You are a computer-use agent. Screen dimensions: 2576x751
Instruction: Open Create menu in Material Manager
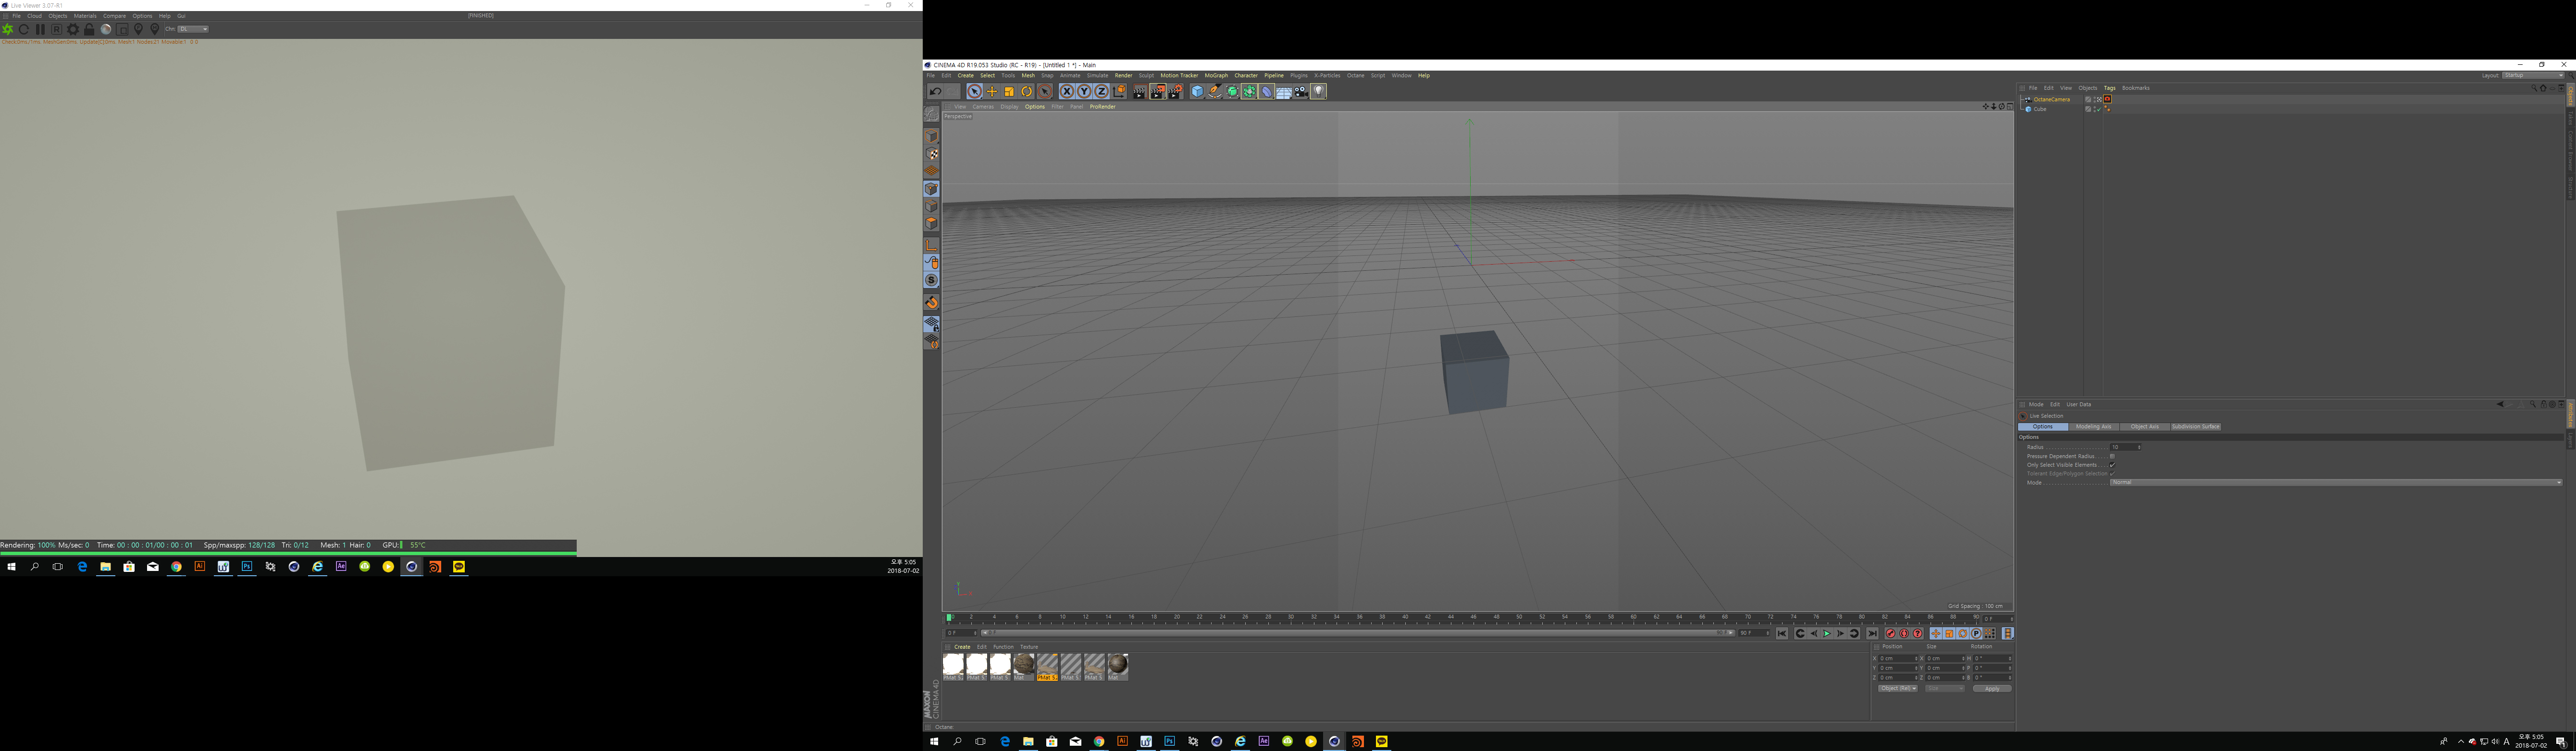coord(962,647)
